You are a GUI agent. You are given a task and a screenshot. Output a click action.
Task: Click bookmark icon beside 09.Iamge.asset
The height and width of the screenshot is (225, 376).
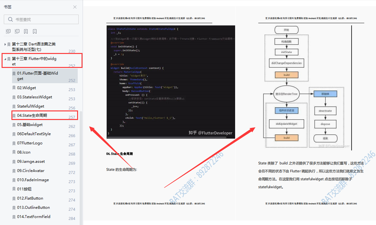pos(14,162)
